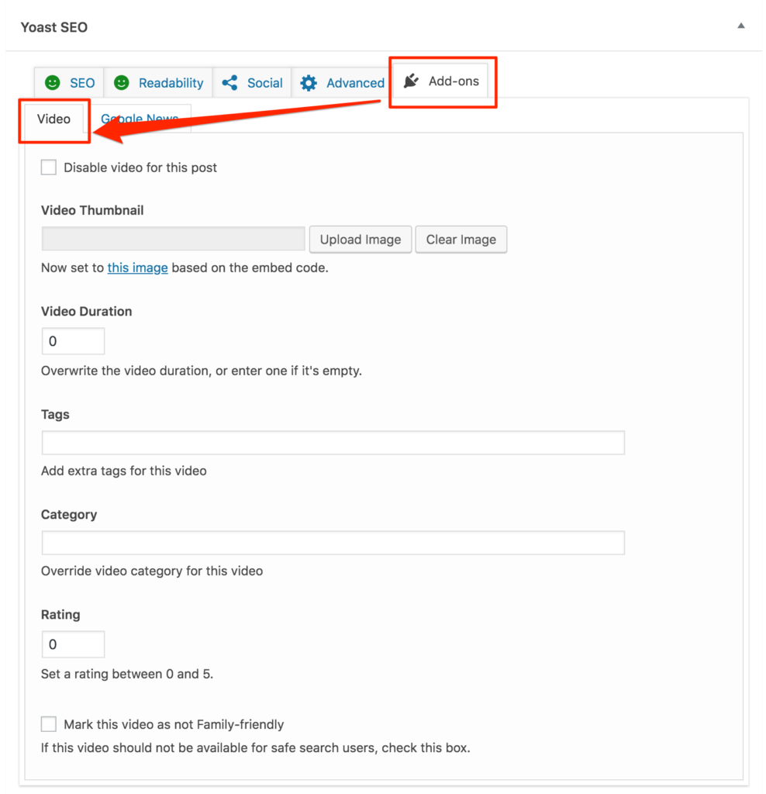Click the safe search users help text
This screenshot has height=794, width=766.
pyautogui.click(x=256, y=748)
